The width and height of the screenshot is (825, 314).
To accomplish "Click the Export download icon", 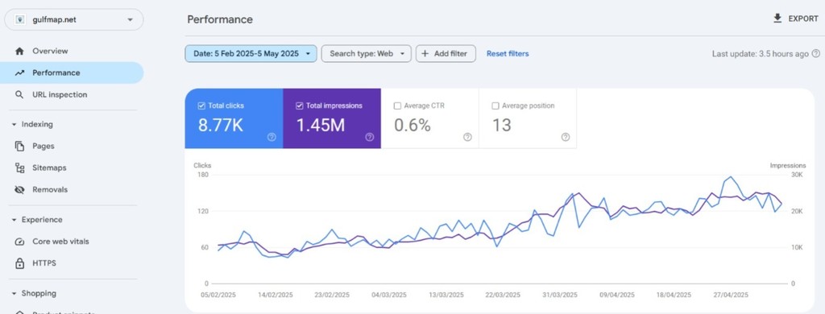I will tap(777, 19).
